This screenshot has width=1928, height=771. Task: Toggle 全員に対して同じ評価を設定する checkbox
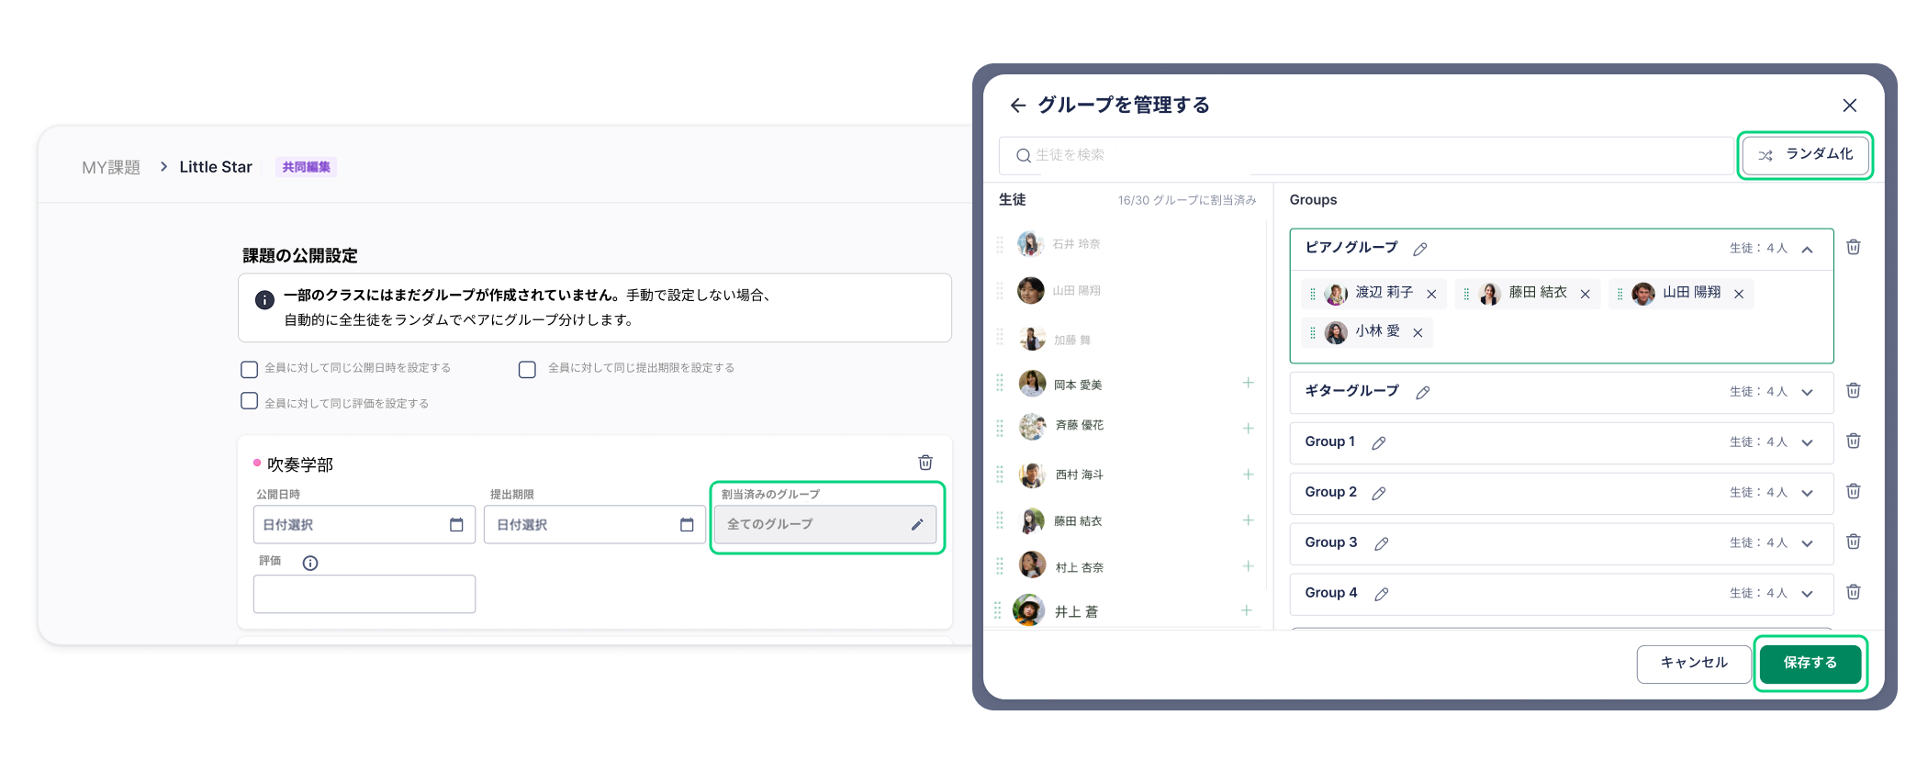click(249, 401)
